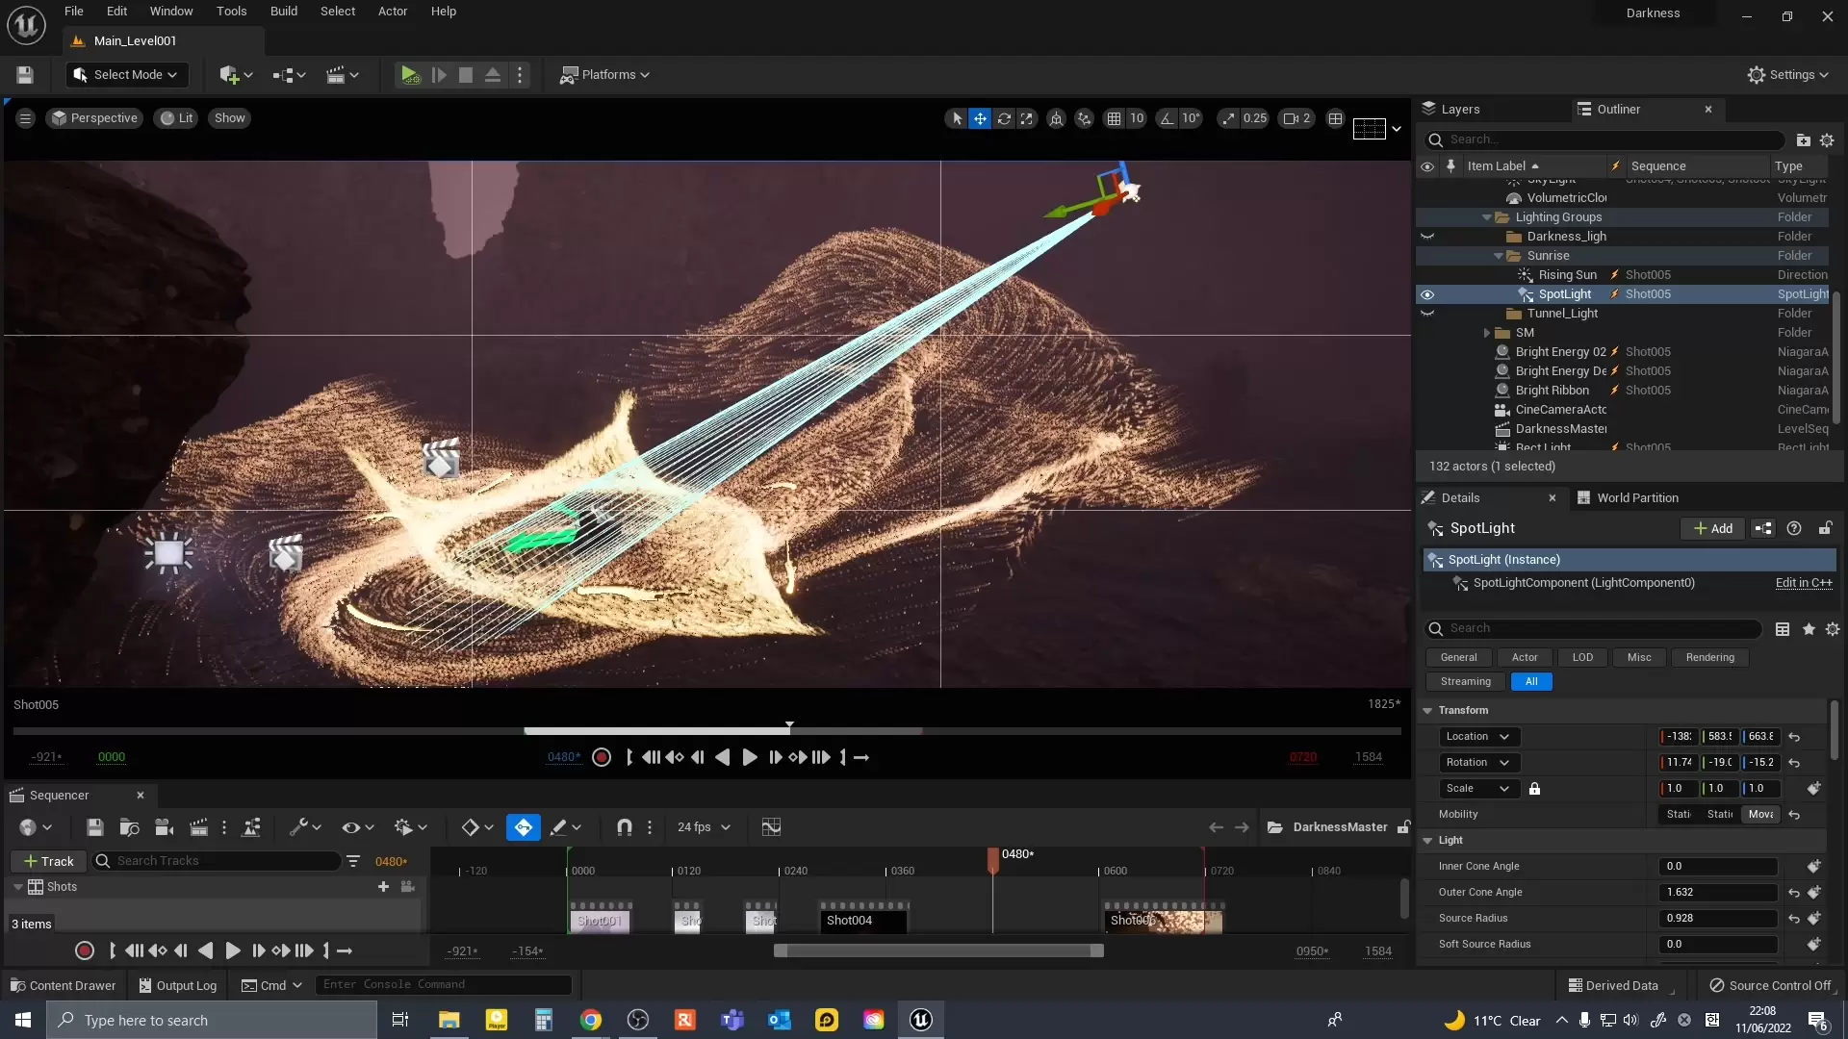Open Unreal Engine from Windows taskbar

920,1020
